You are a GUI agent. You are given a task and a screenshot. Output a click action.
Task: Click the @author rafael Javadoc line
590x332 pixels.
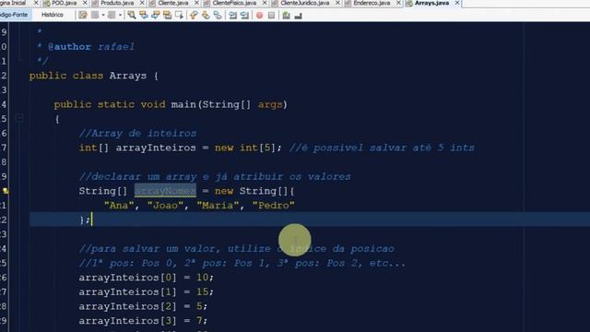[86, 47]
